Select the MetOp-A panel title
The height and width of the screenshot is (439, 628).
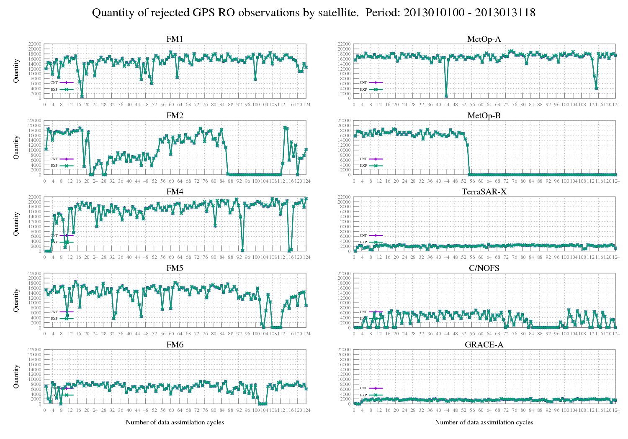pos(484,39)
